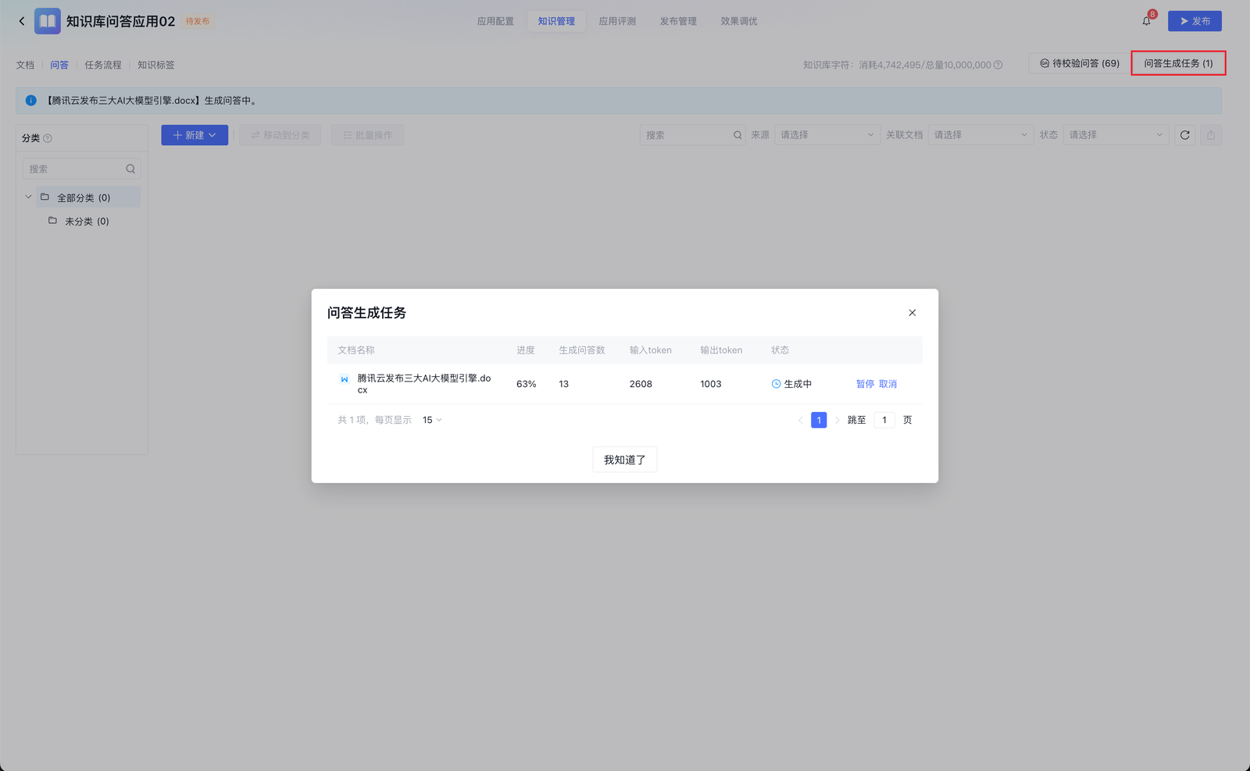Click the 我知道了 button

coord(624,460)
